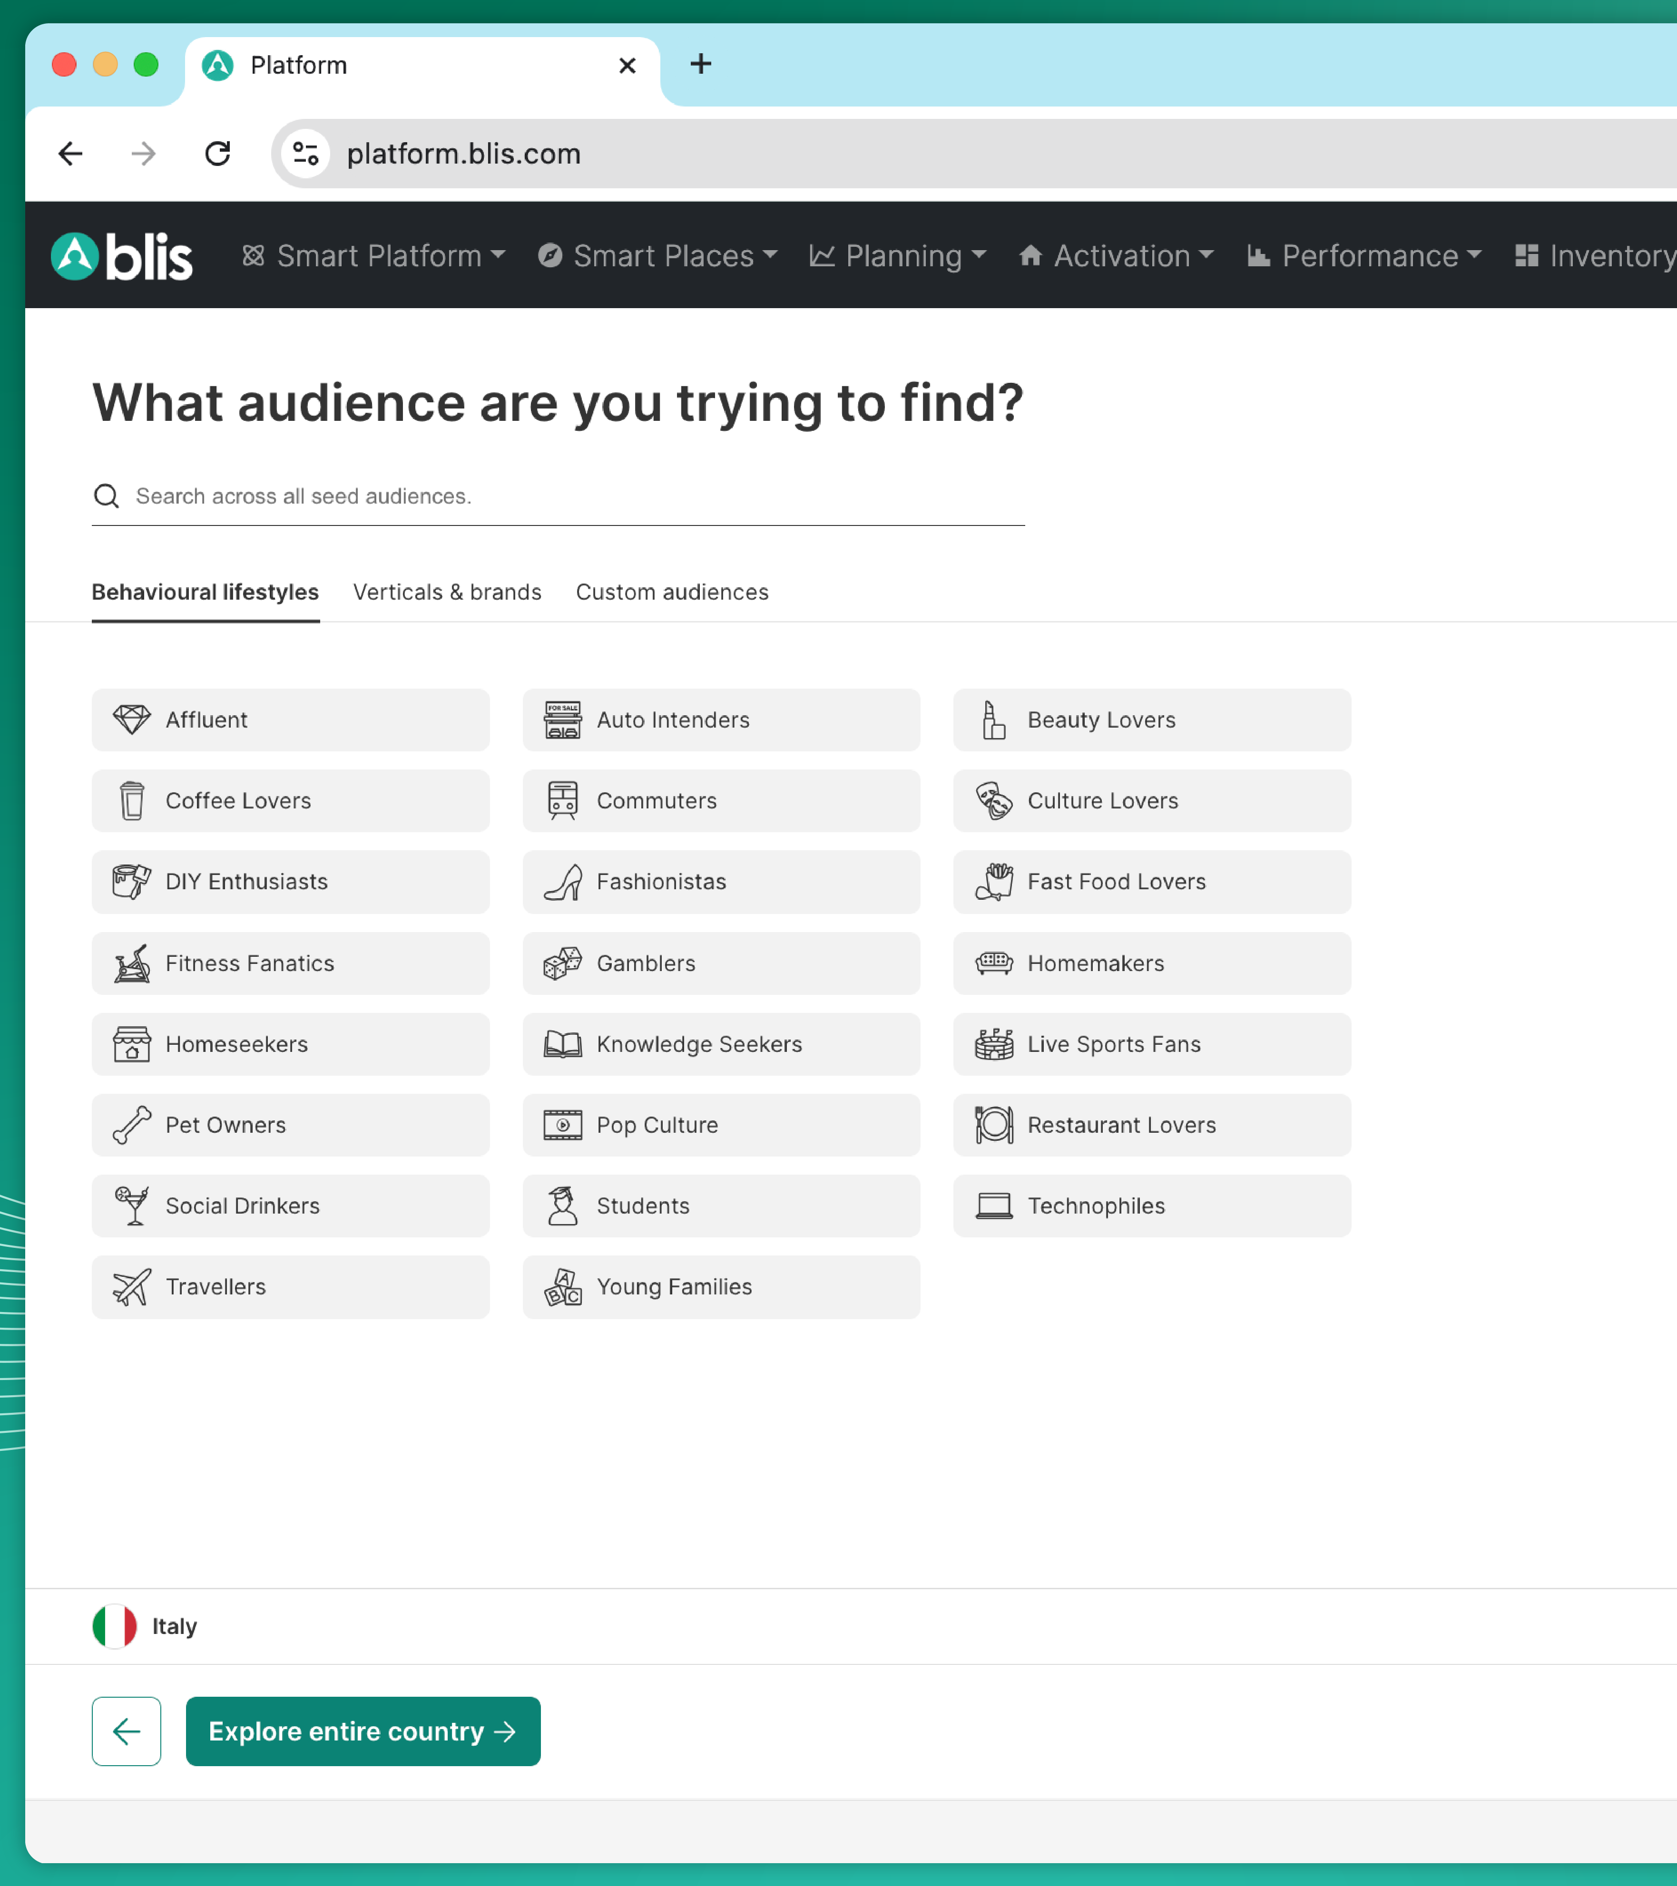The height and width of the screenshot is (1886, 1677).
Task: Expand the Performance navigation menu
Action: pyautogui.click(x=1364, y=255)
